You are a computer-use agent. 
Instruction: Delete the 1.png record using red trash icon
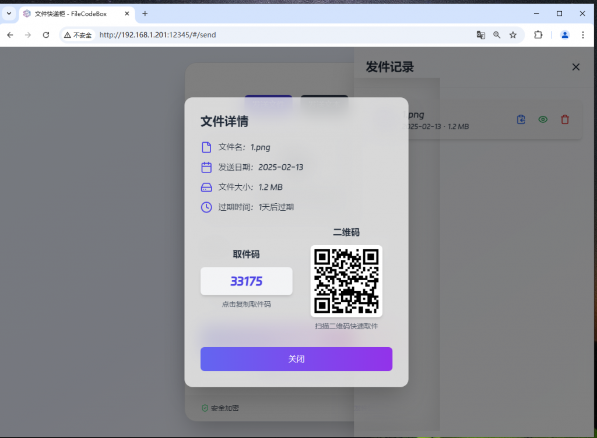(564, 119)
